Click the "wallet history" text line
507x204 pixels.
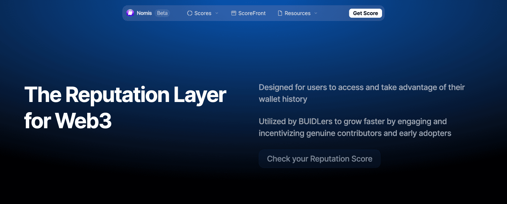coord(283,99)
